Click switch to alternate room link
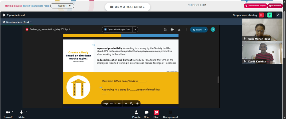Image resolution: width=286 pixels, height=119 pixels. (x=36, y=6)
